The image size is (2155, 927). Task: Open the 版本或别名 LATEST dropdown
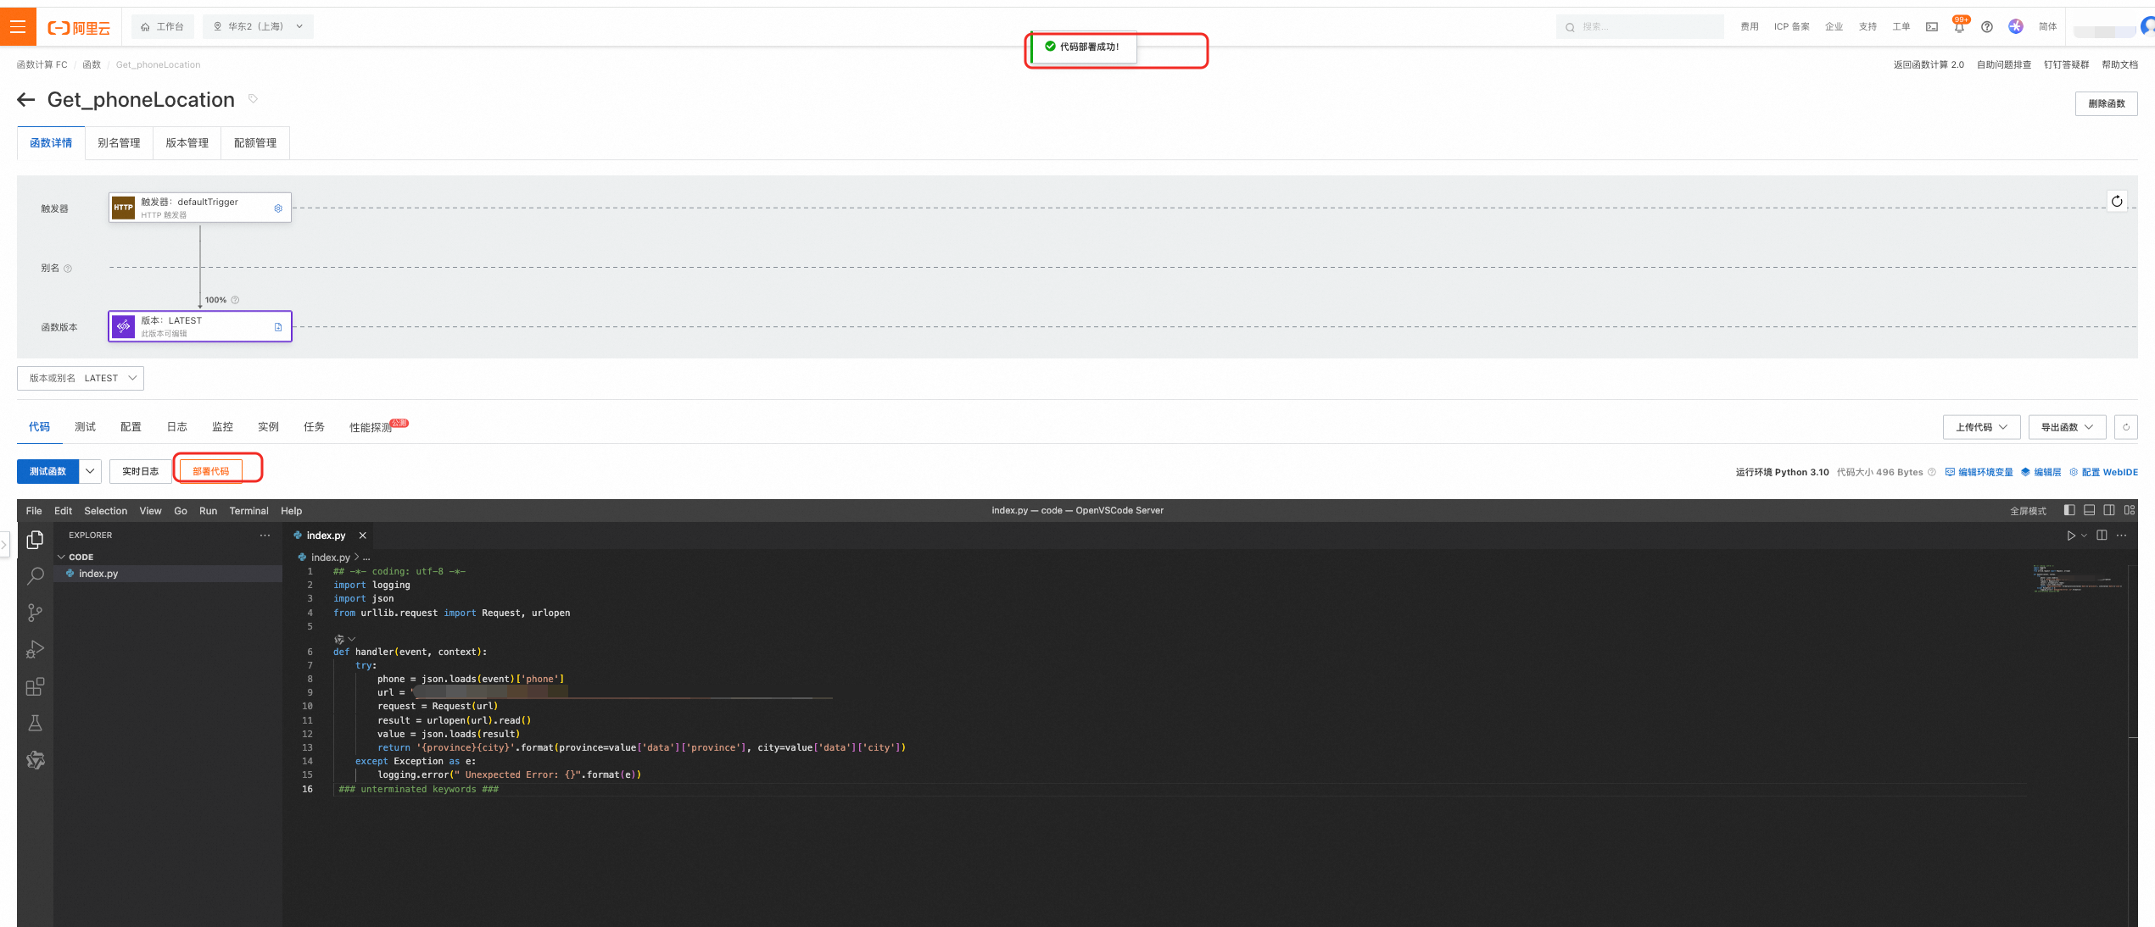[81, 378]
